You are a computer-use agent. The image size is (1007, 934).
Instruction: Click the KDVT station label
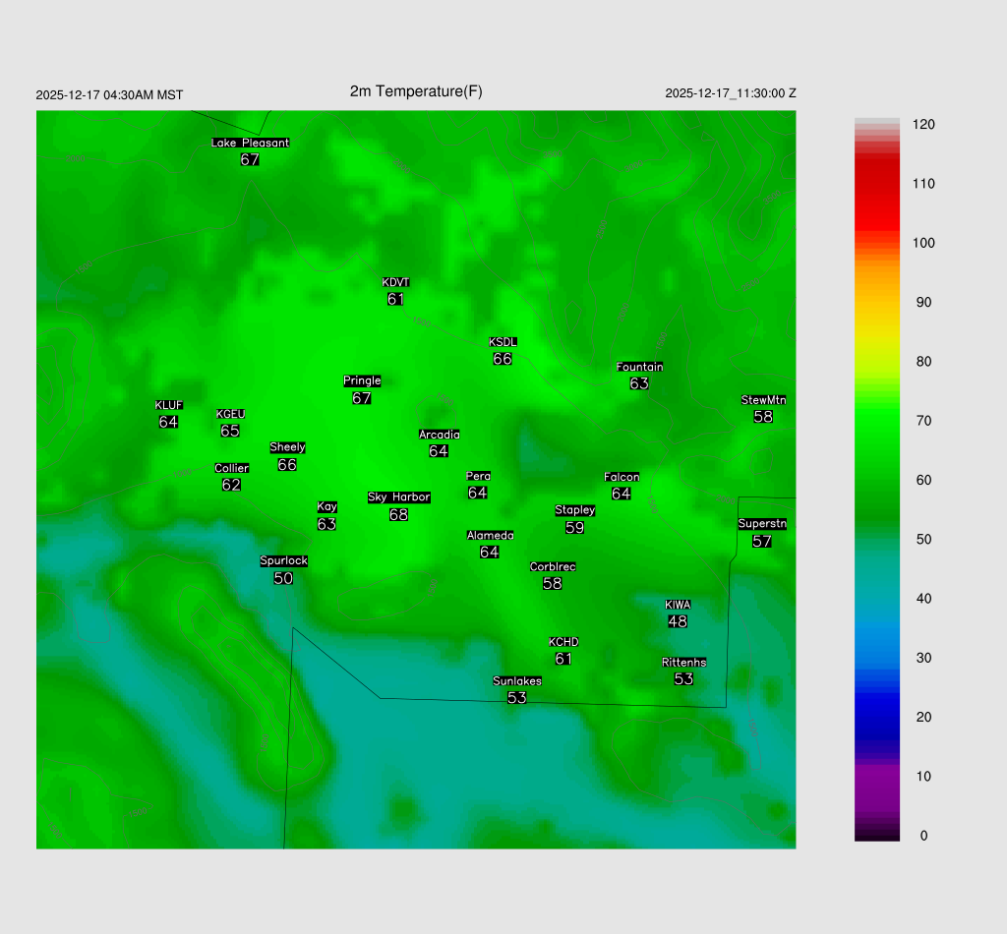[x=395, y=282]
